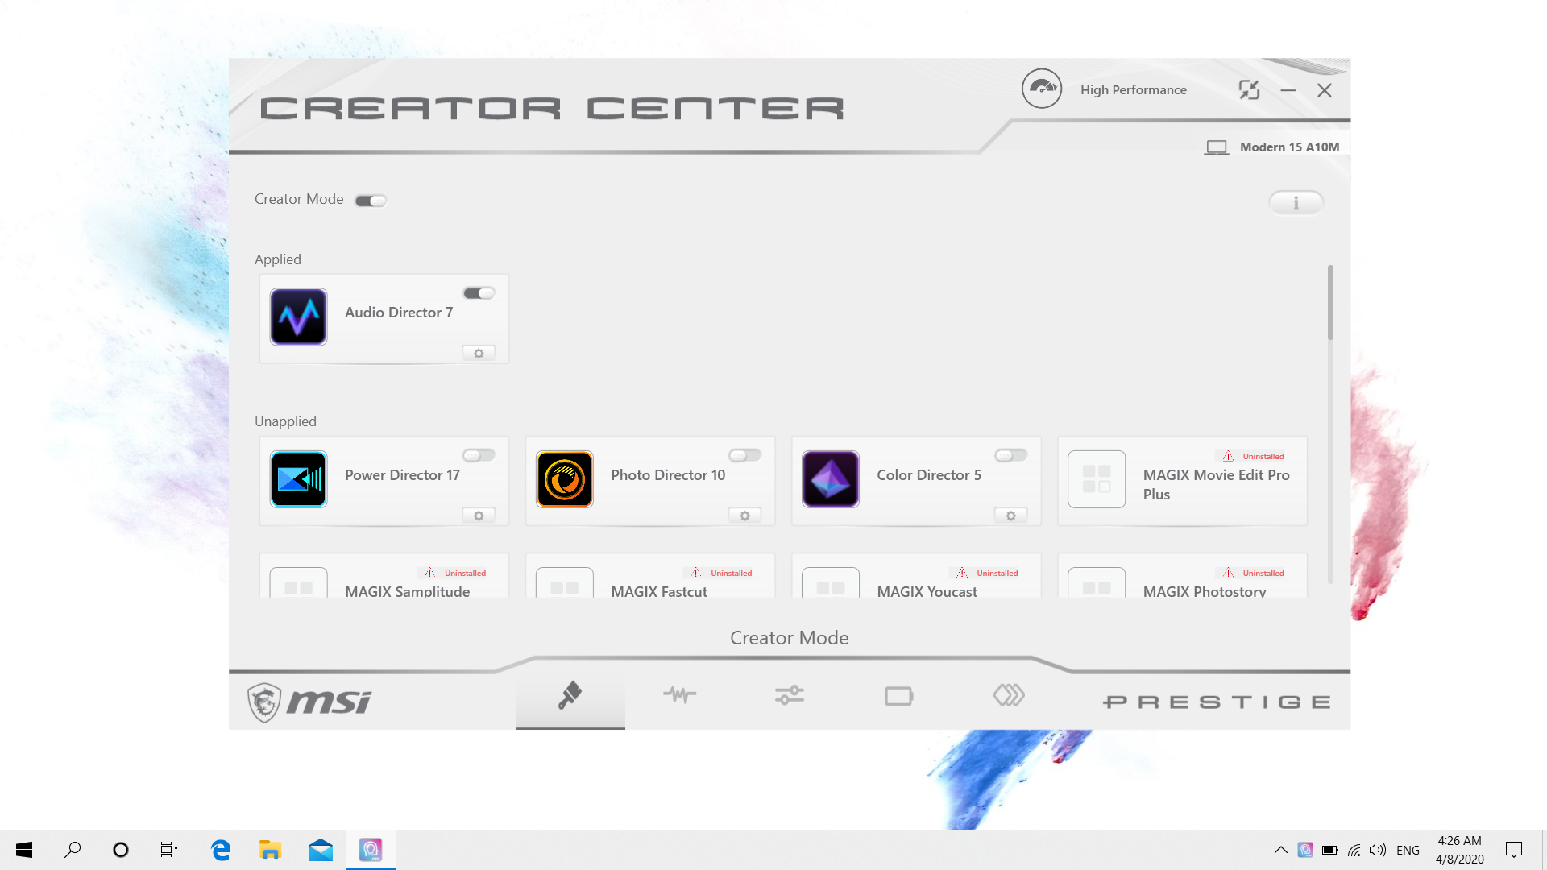Open Photo Director 10 gear settings
The height and width of the screenshot is (870, 1547).
pos(744,516)
